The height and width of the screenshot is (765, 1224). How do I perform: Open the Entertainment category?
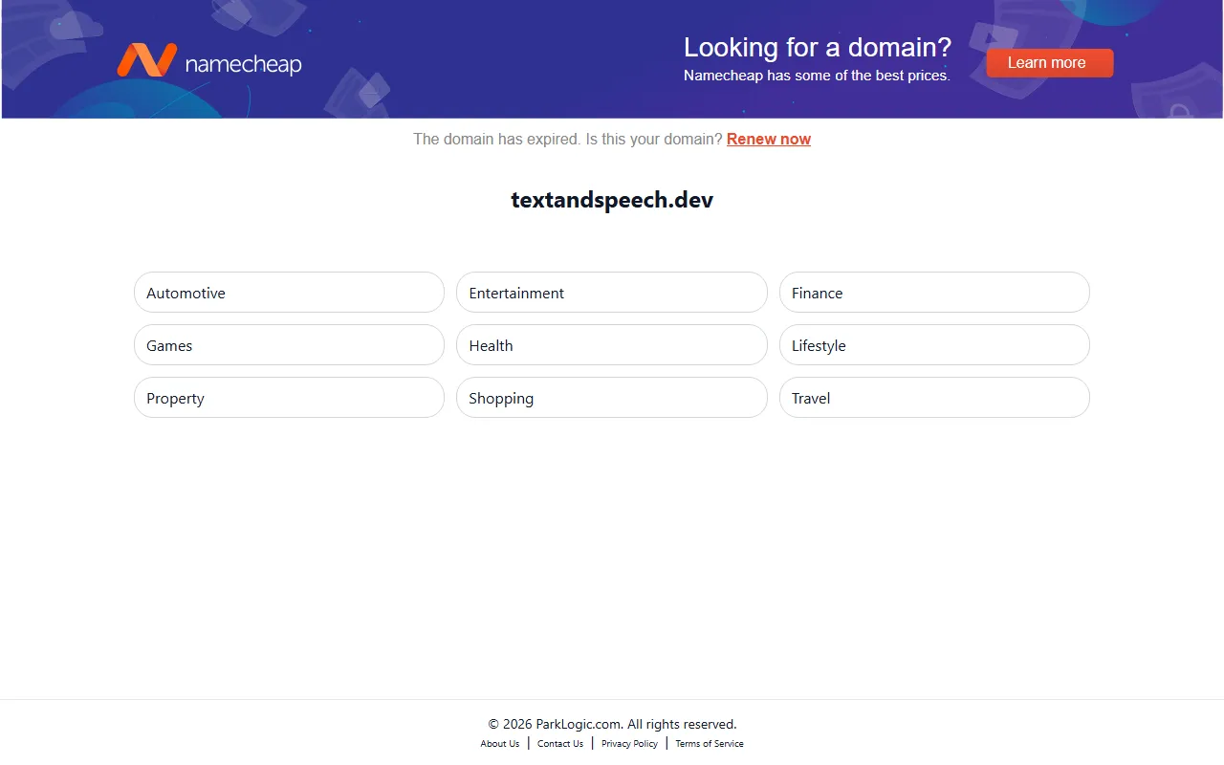point(611,293)
